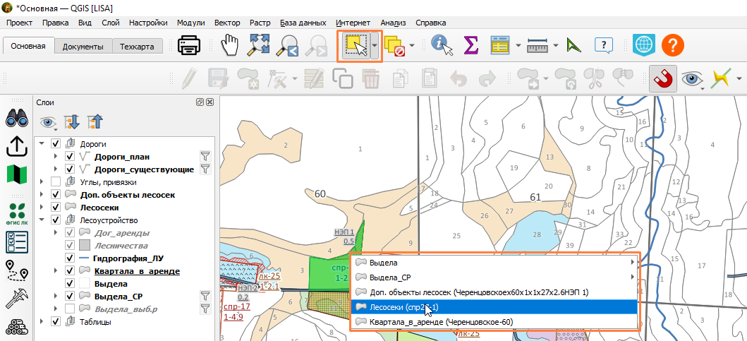
Task: Toggle the red magnet snapping tool
Action: pos(661,78)
